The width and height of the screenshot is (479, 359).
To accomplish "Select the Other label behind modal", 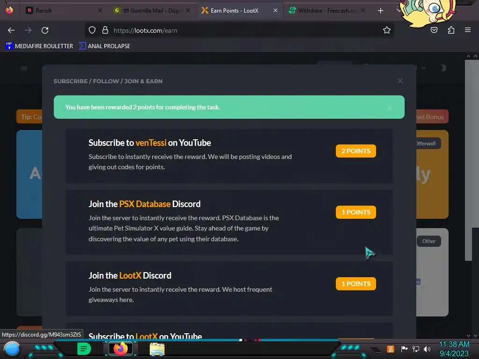I will tap(428, 241).
